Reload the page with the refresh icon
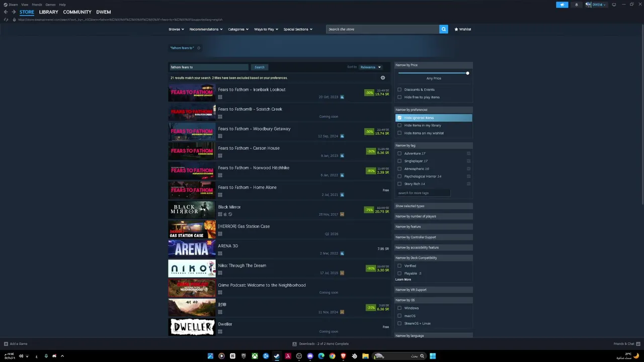The image size is (644, 362). (x=6, y=20)
